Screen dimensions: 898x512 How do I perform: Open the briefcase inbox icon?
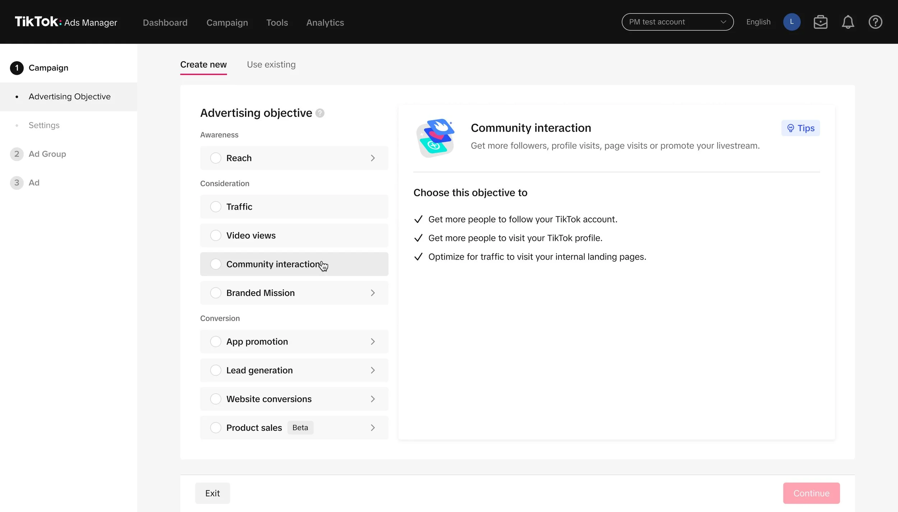[x=820, y=22]
